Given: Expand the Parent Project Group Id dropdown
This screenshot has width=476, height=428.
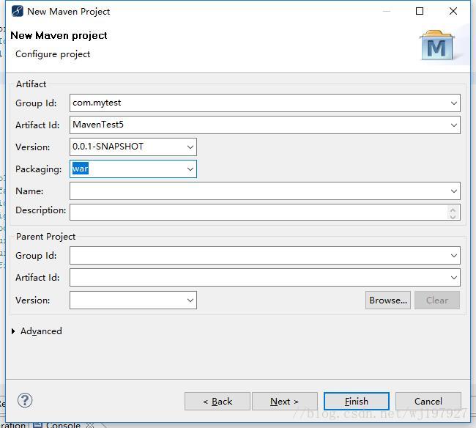Looking at the screenshot, I should click(454, 256).
